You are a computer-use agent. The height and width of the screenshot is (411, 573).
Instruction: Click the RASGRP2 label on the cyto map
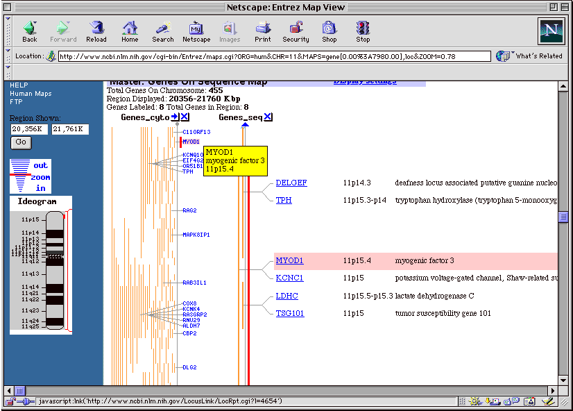(x=195, y=314)
